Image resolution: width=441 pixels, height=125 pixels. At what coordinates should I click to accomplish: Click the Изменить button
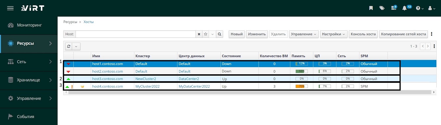257,34
